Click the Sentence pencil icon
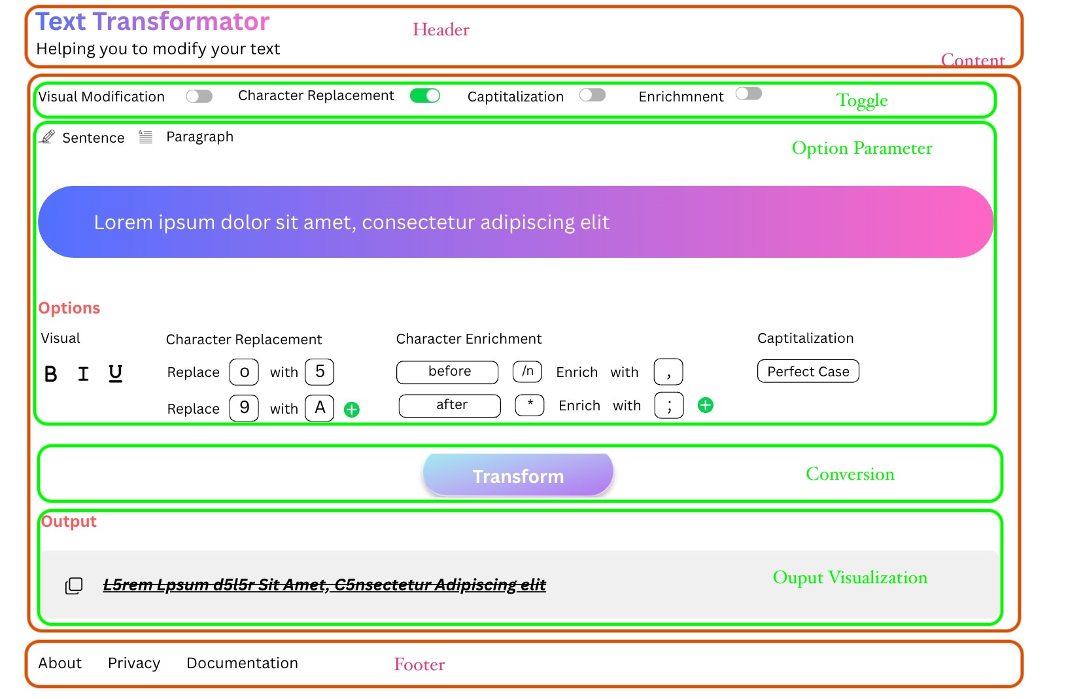Screen dimensions: 1066x699 [48, 137]
